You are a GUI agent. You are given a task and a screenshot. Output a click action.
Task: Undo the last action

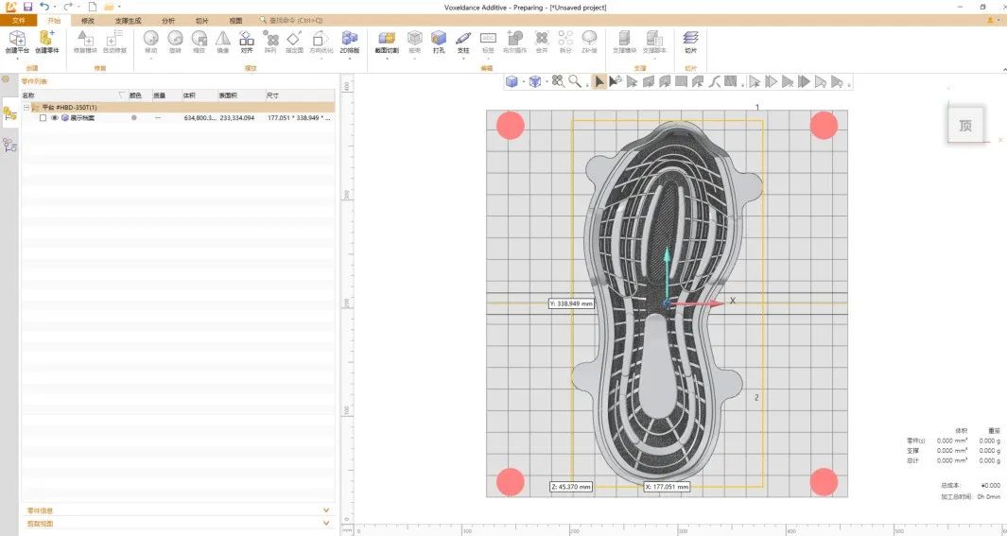pos(43,7)
